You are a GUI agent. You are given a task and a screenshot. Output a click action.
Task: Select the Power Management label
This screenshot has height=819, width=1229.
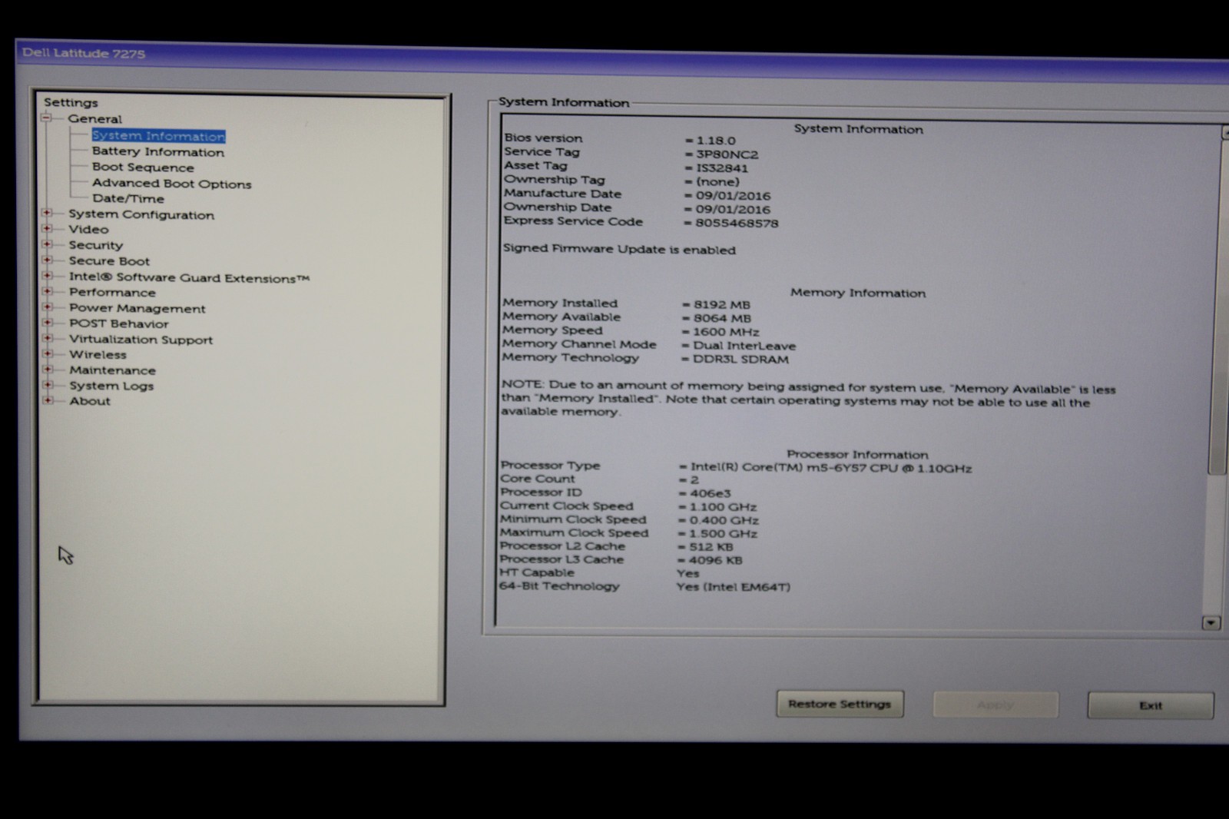click(137, 308)
